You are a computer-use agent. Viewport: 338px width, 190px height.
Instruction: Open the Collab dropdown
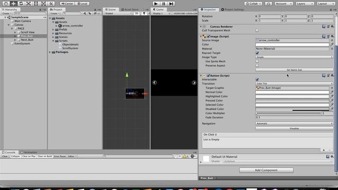pyautogui.click(x=253, y=4)
